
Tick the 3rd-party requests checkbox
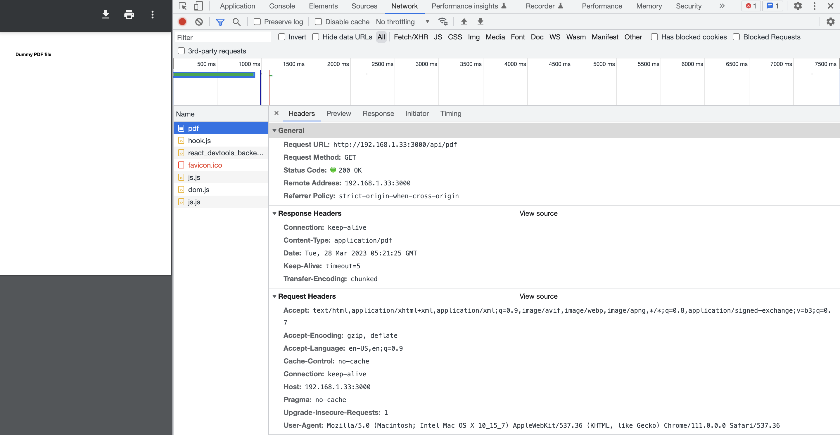tap(181, 51)
